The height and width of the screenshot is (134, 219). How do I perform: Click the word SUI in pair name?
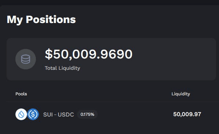48,115
